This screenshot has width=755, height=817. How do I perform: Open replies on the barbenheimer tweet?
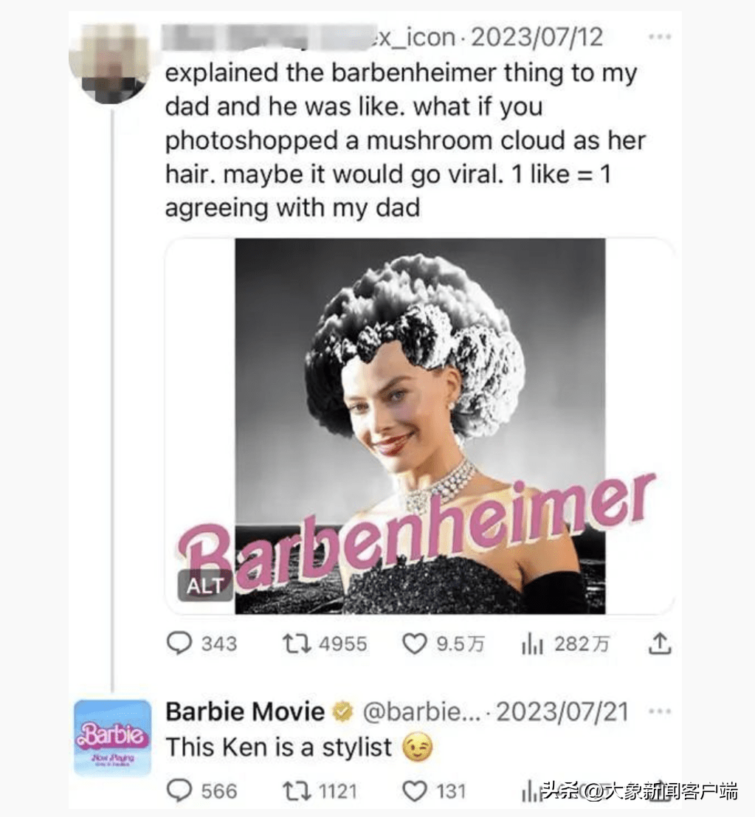[201, 644]
